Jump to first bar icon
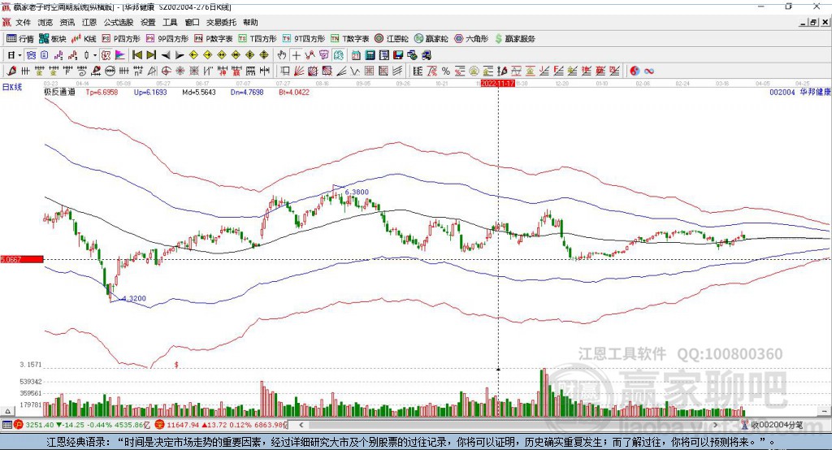This screenshot has height=450, width=832. 136,55
